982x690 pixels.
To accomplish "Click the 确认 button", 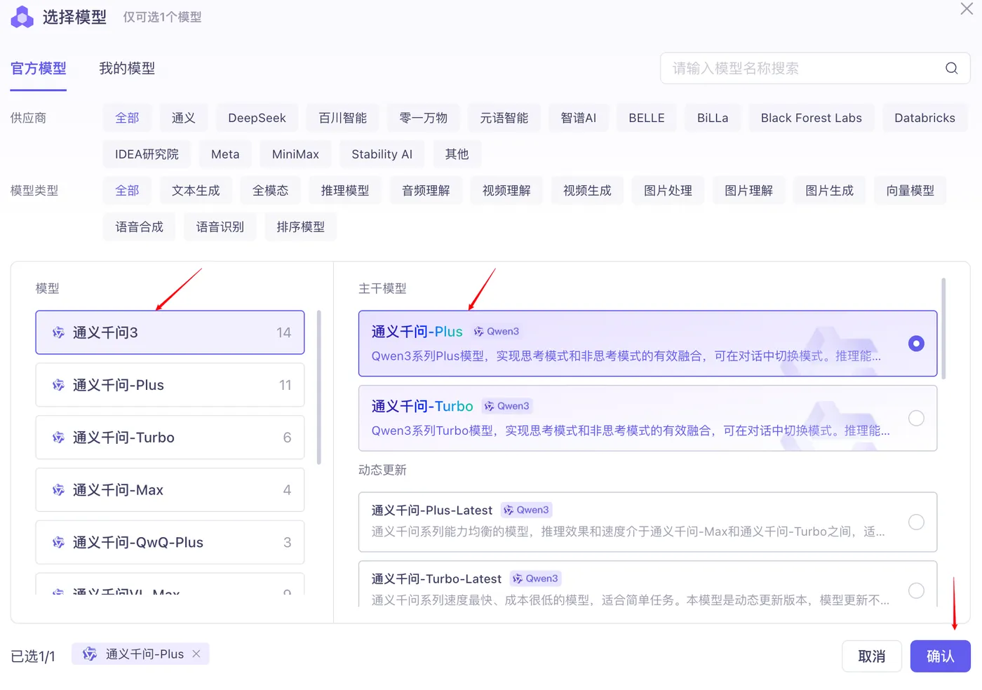I will click(x=941, y=656).
